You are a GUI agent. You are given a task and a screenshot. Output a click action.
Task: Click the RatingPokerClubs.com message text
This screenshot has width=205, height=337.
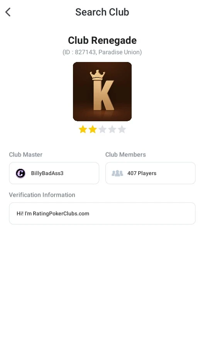(x=53, y=214)
